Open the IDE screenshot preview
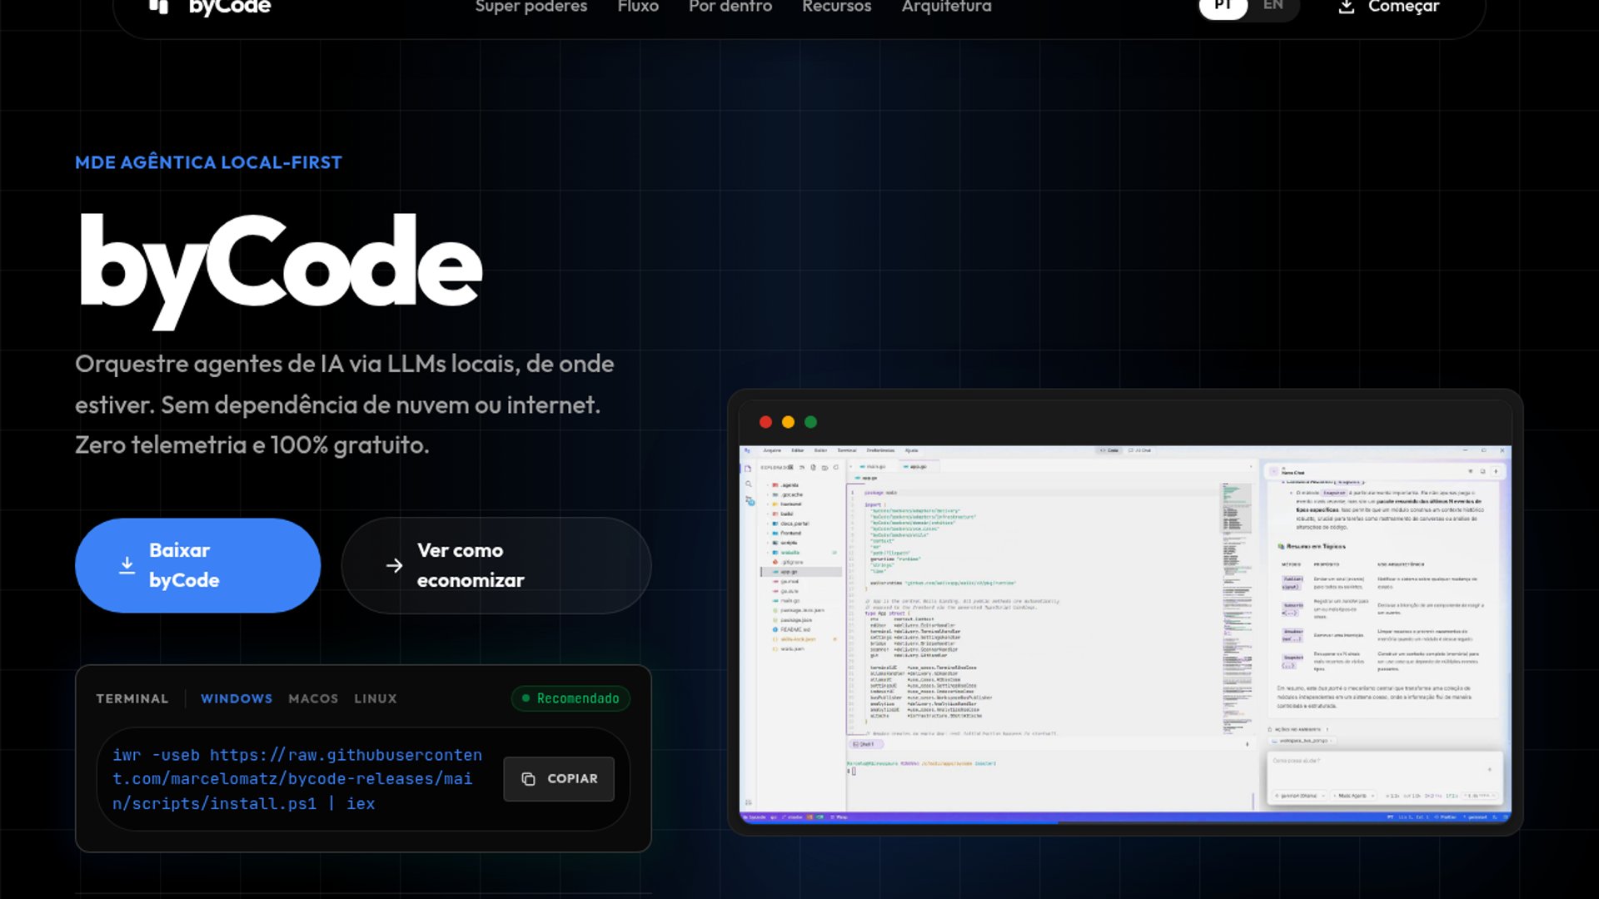This screenshot has width=1599, height=899. pos(1125,633)
